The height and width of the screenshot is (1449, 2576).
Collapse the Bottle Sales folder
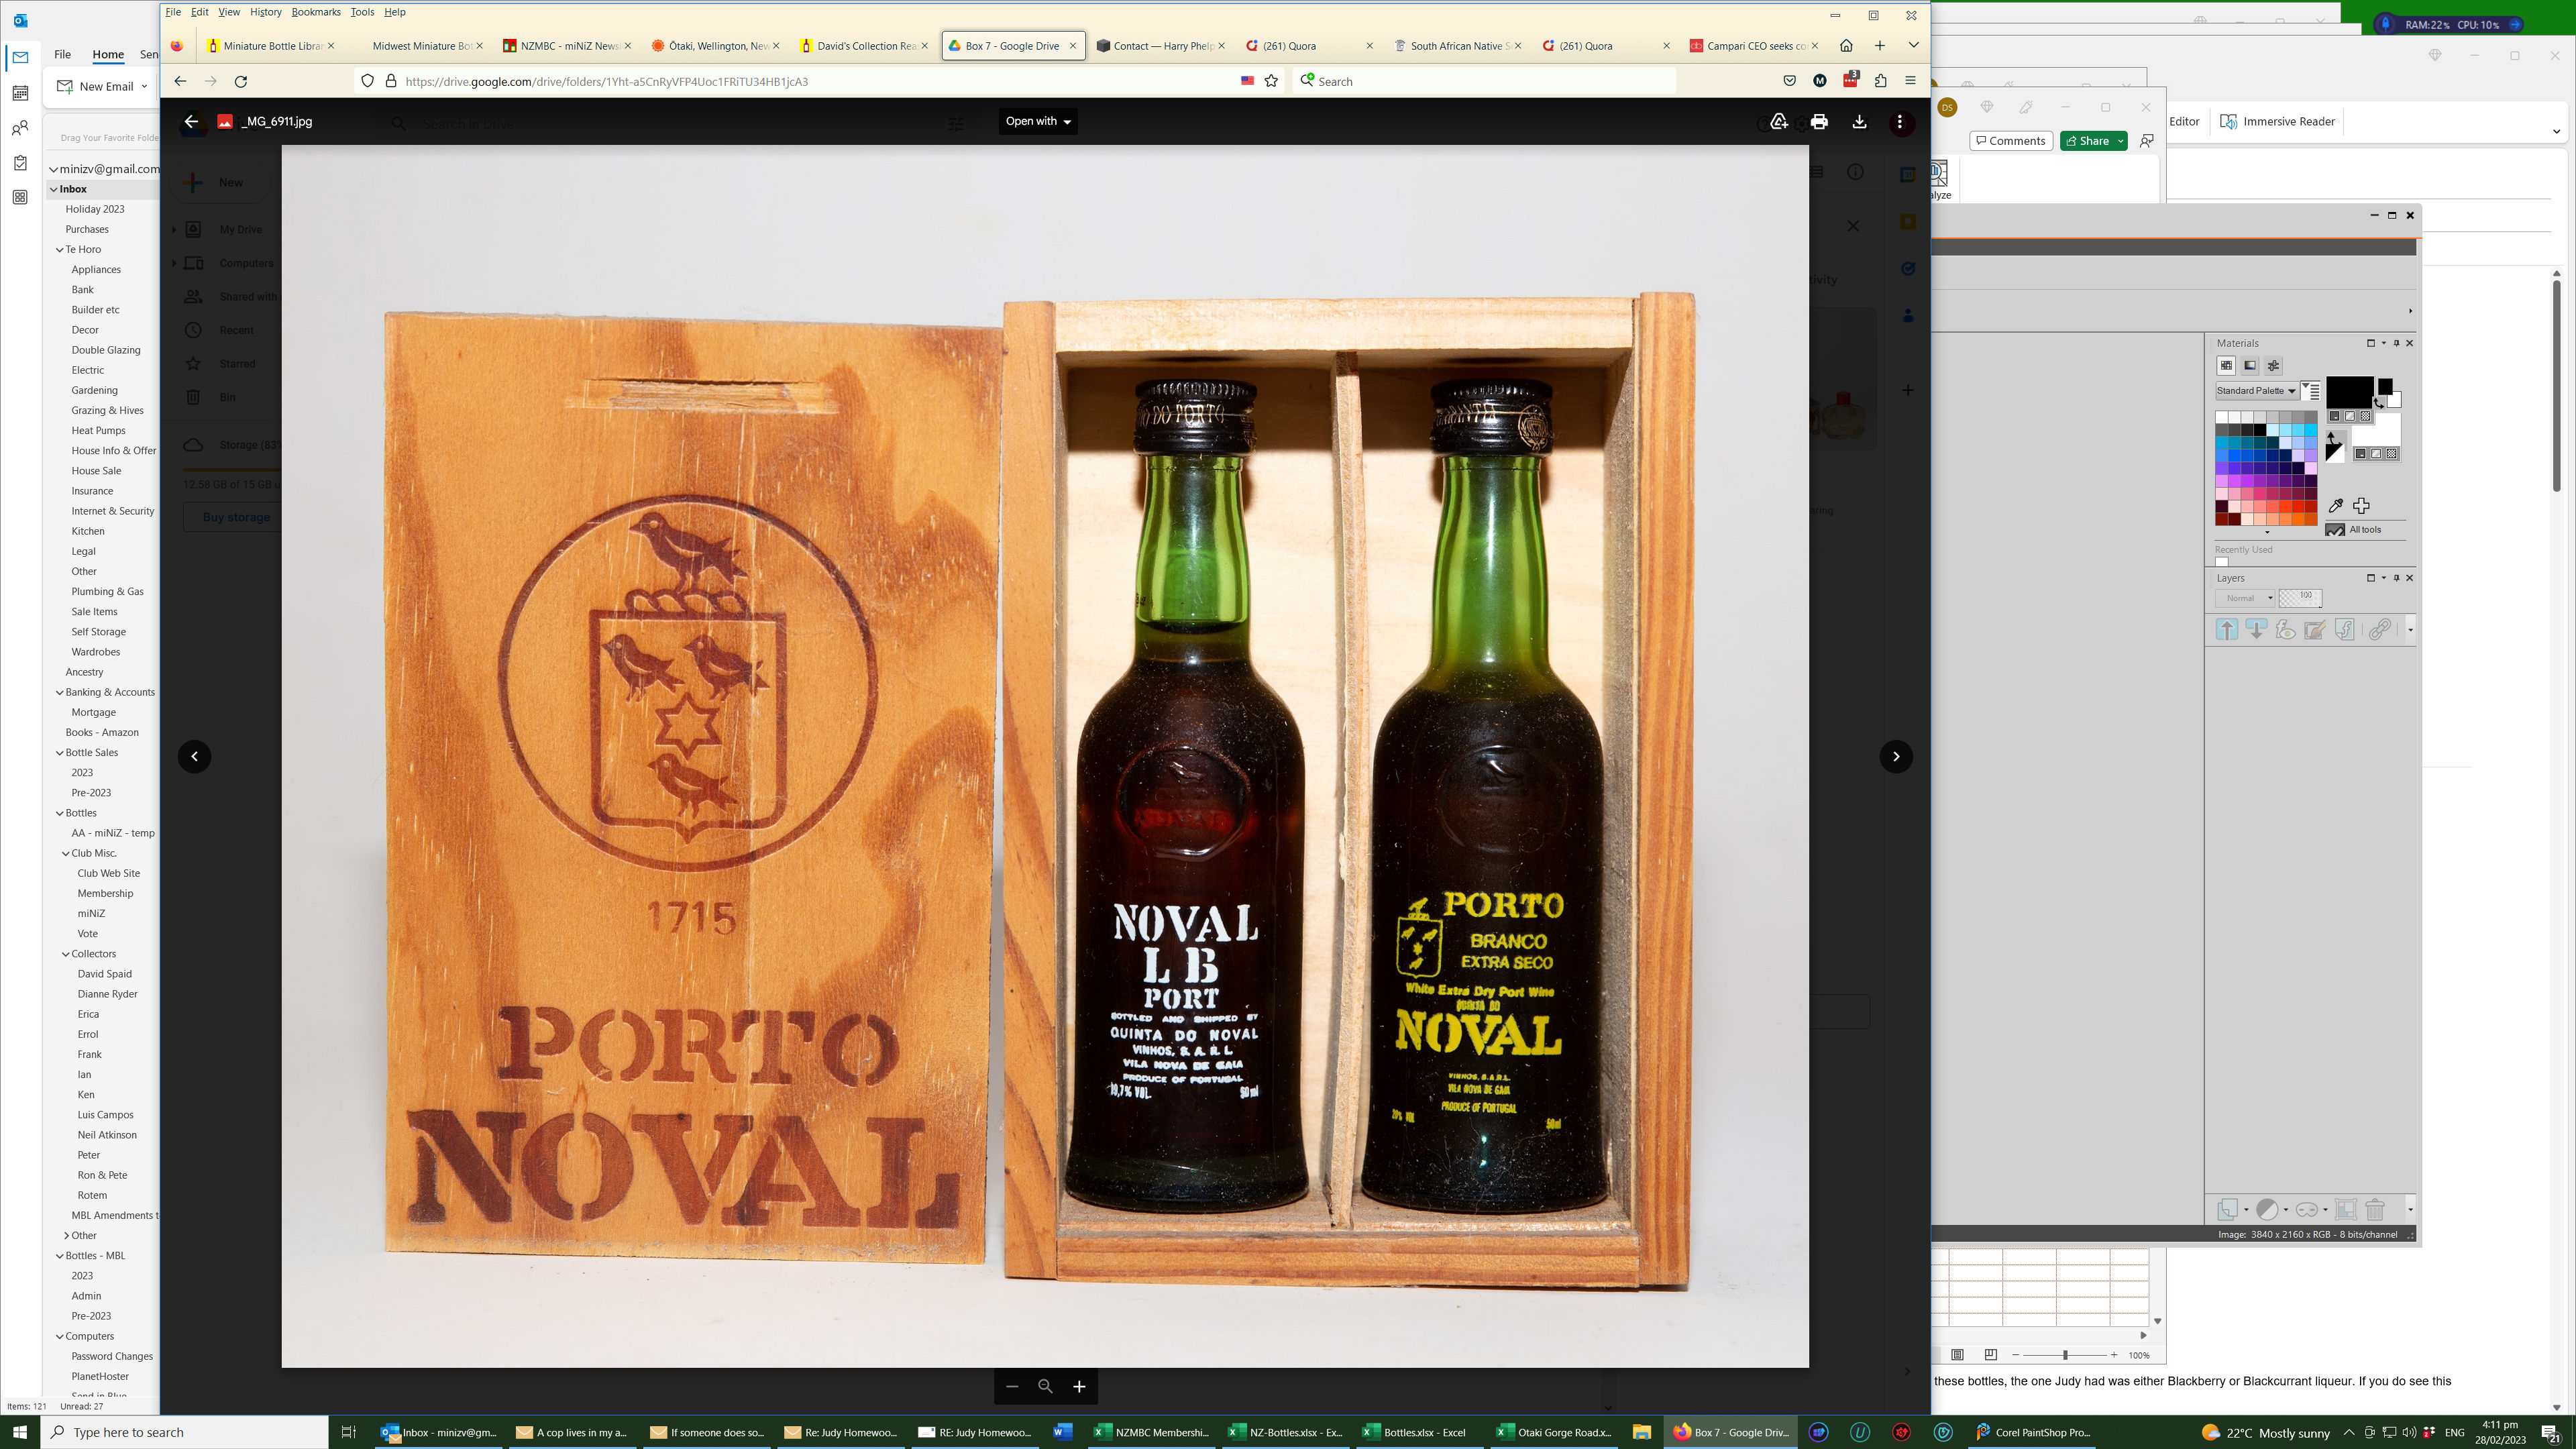[60, 752]
